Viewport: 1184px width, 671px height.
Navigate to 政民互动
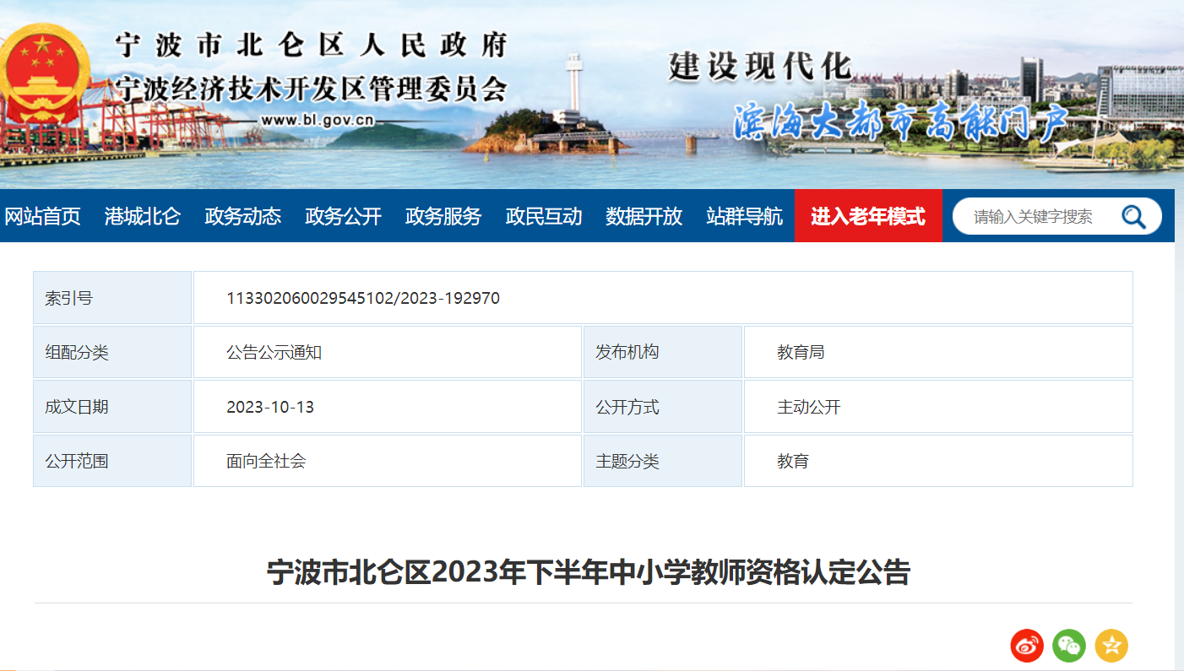click(544, 217)
